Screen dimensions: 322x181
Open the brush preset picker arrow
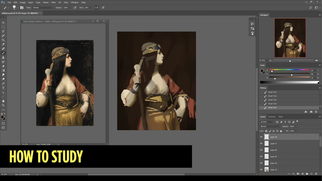(x=17, y=8)
